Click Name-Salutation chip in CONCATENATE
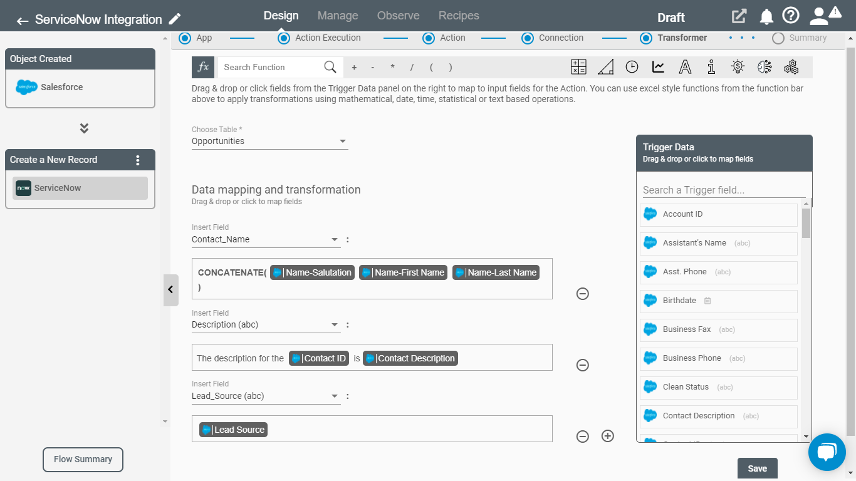The image size is (856, 481). click(312, 272)
